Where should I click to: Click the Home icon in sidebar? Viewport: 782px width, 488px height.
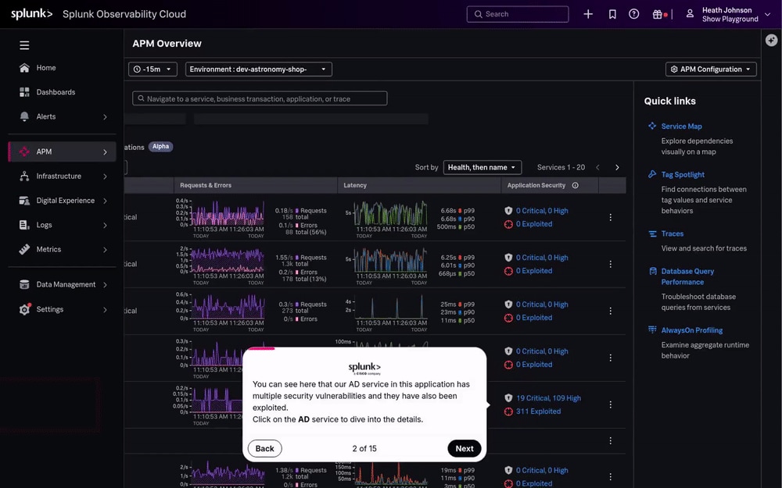point(24,68)
